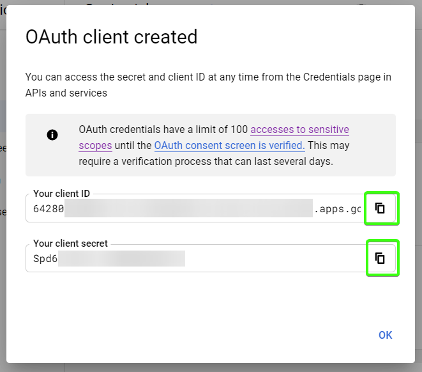Screen dimensions: 422x372
Task: Click the 'OAuth client created' heading
Action: pyautogui.click(x=112, y=36)
